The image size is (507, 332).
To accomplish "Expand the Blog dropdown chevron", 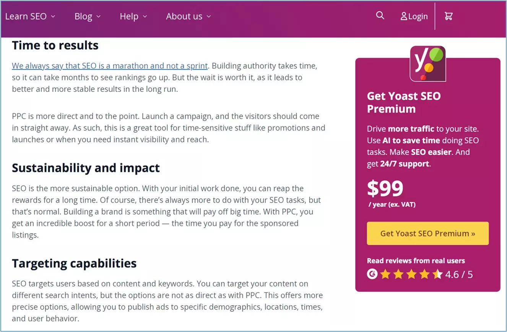I will [98, 16].
